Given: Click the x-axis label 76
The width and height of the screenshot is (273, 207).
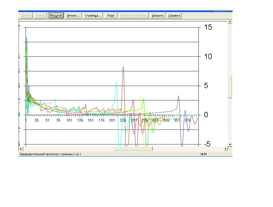Looking at the screenshot, I should click(x=58, y=120).
